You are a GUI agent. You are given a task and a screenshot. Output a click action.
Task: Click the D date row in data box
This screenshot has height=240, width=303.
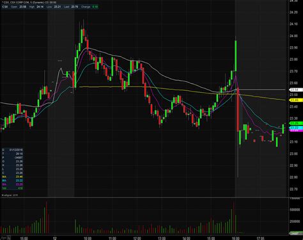coord(12,150)
